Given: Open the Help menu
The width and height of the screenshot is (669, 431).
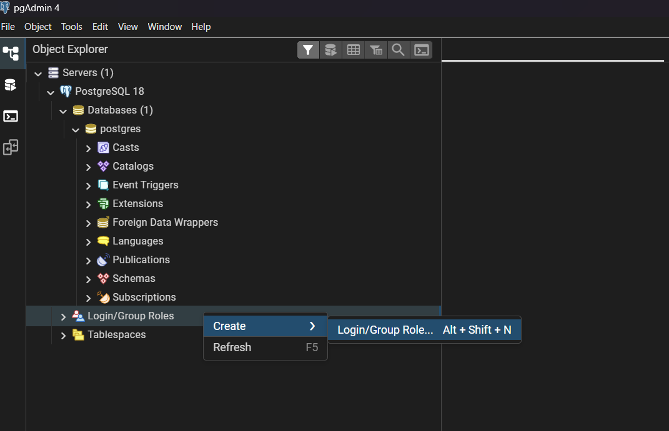Looking at the screenshot, I should coord(201,27).
